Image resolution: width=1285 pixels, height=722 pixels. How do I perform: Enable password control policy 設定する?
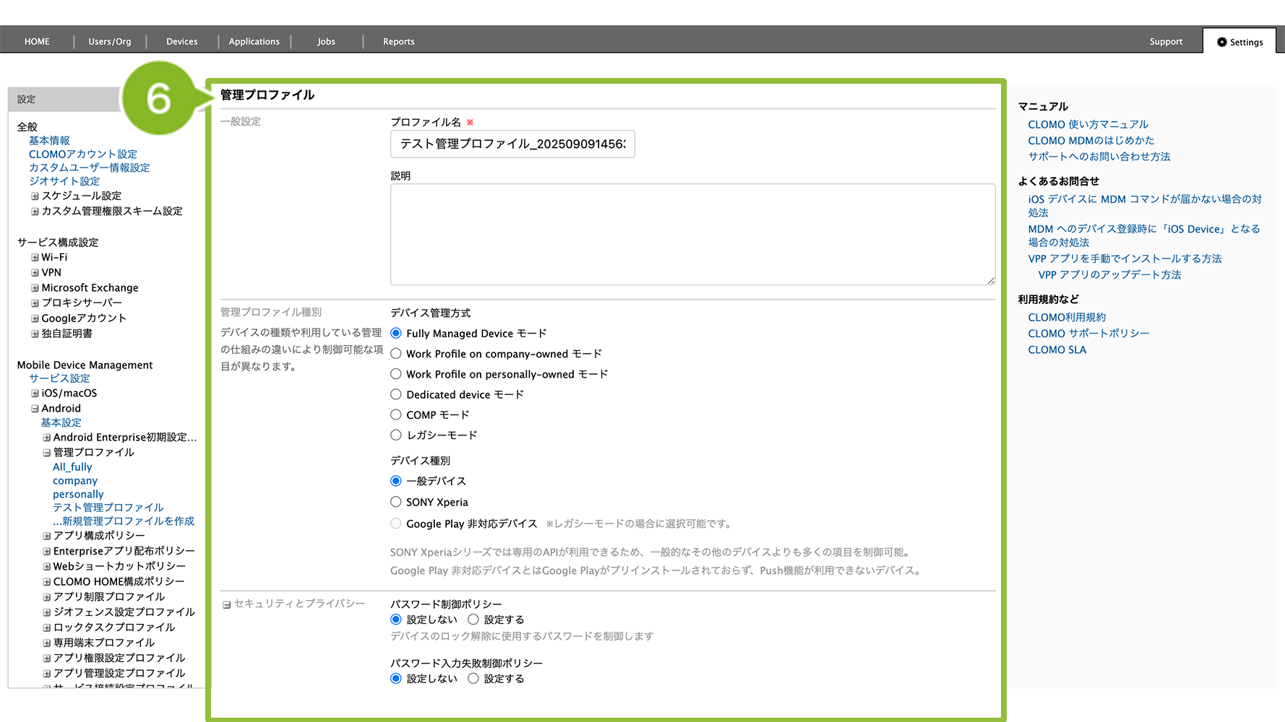(x=473, y=619)
